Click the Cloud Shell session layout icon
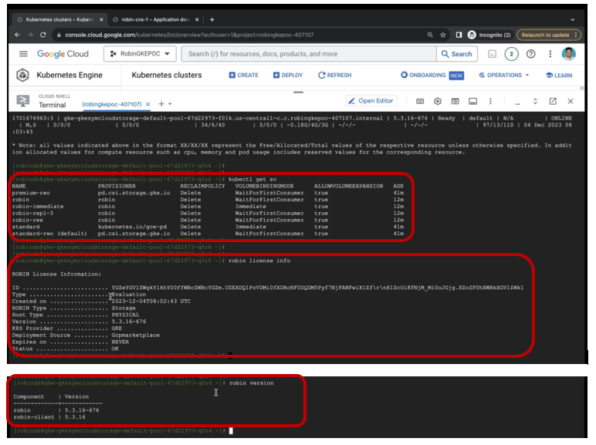 [x=472, y=101]
